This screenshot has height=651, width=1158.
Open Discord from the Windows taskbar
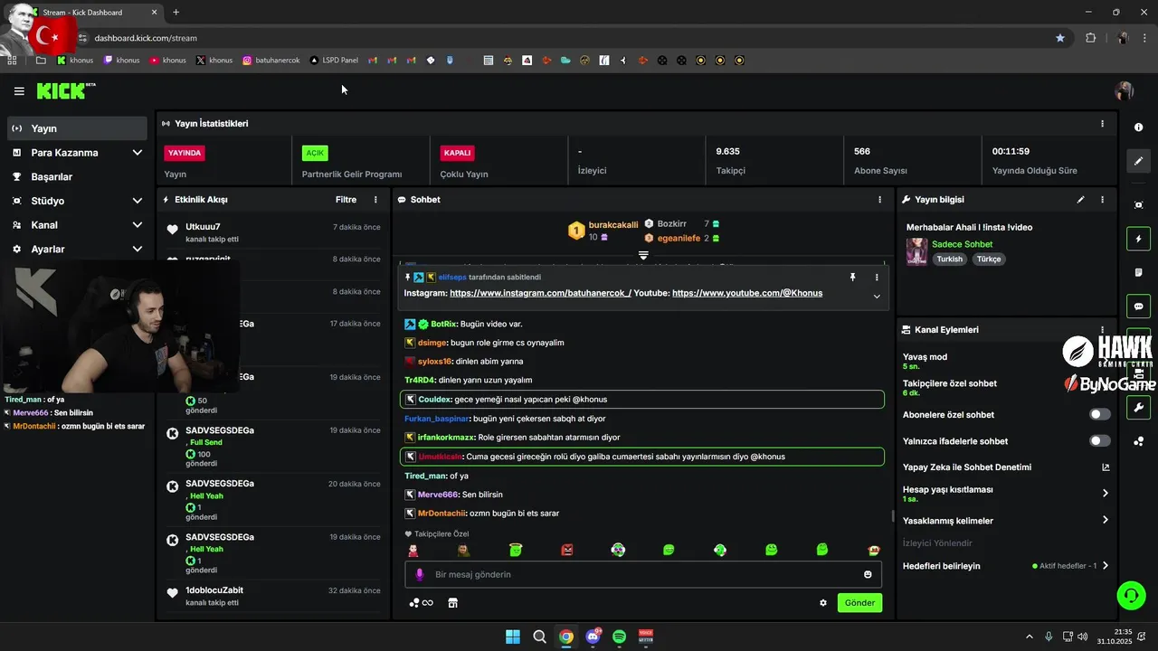pos(593,637)
